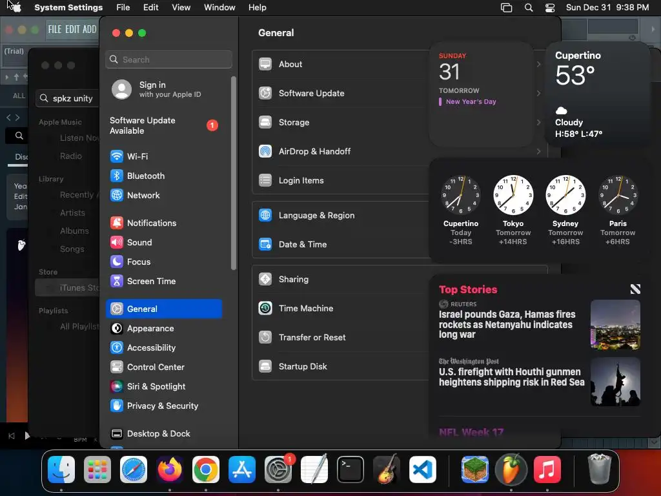The image size is (661, 496).
Task: Open the Trash in the Dock
Action: [x=599, y=469]
